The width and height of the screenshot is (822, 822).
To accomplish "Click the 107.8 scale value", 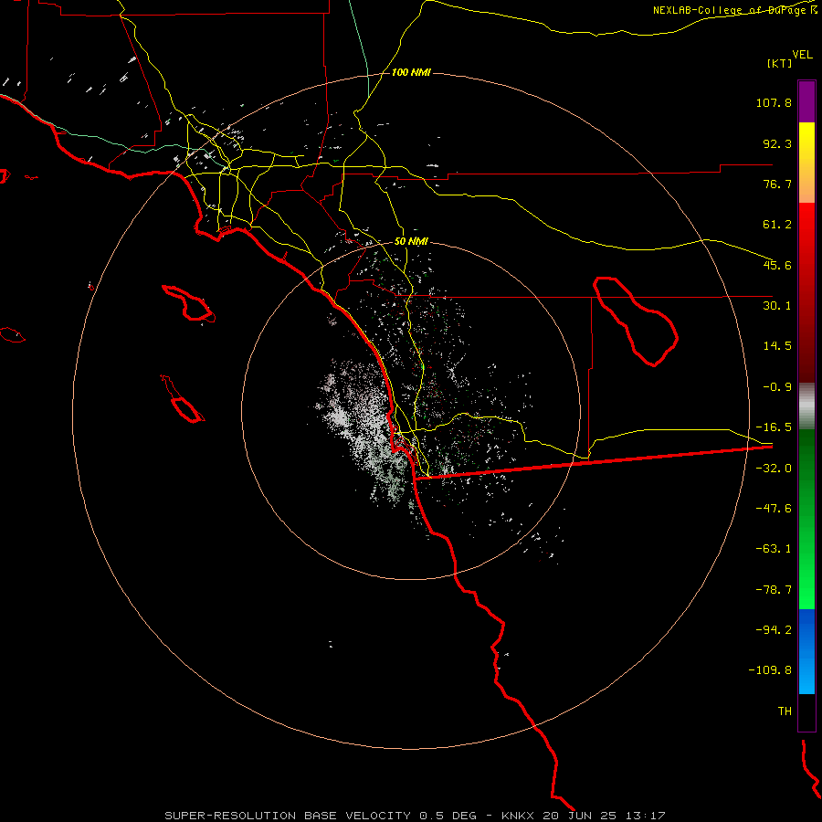I will 774,102.
